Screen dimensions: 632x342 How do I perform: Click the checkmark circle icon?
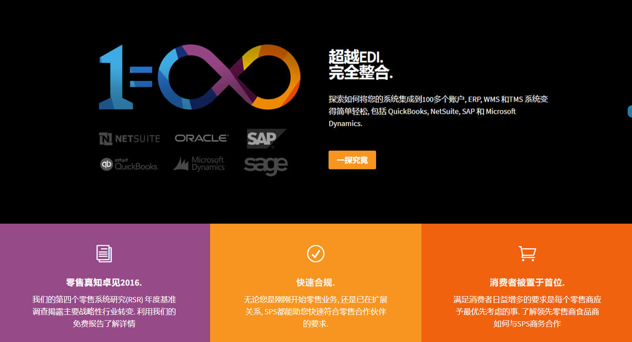point(315,253)
